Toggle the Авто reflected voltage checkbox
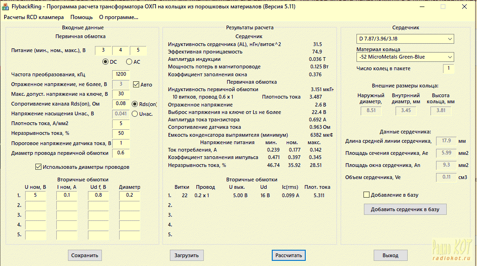This screenshot has height=266, width=477. click(x=136, y=85)
